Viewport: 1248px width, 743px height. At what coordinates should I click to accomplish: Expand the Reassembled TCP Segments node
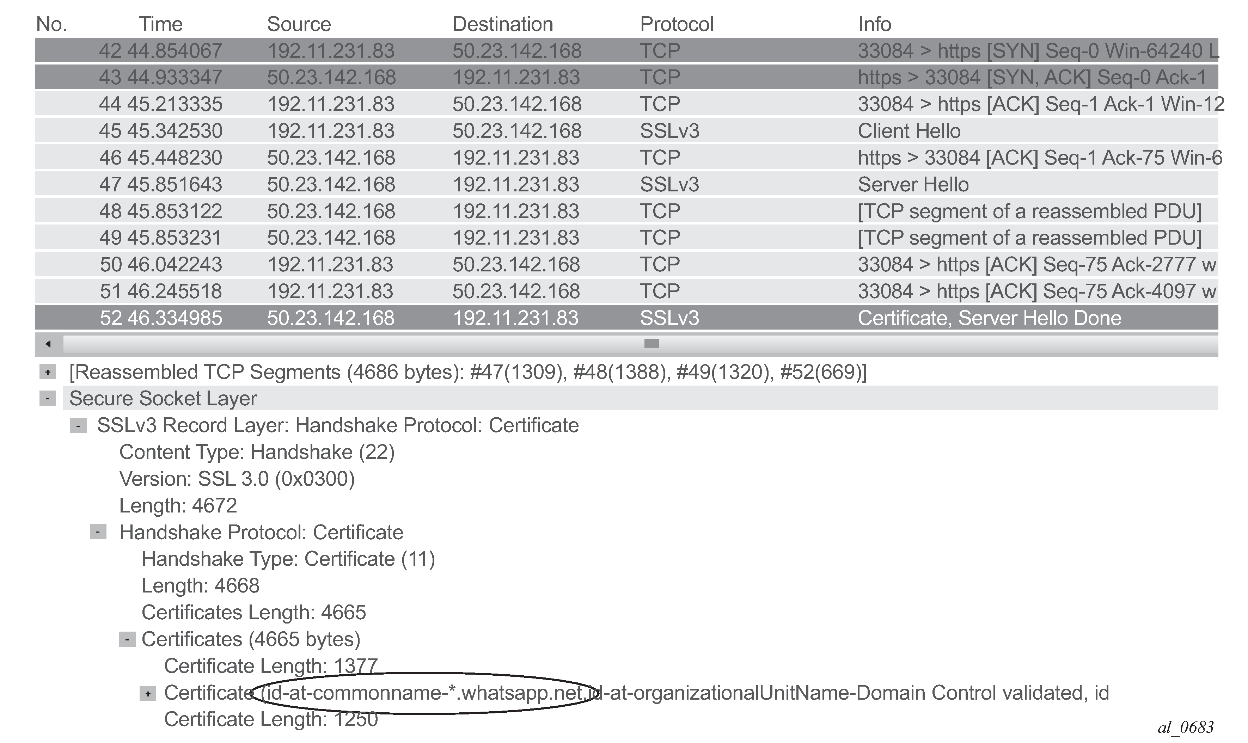tap(48, 372)
